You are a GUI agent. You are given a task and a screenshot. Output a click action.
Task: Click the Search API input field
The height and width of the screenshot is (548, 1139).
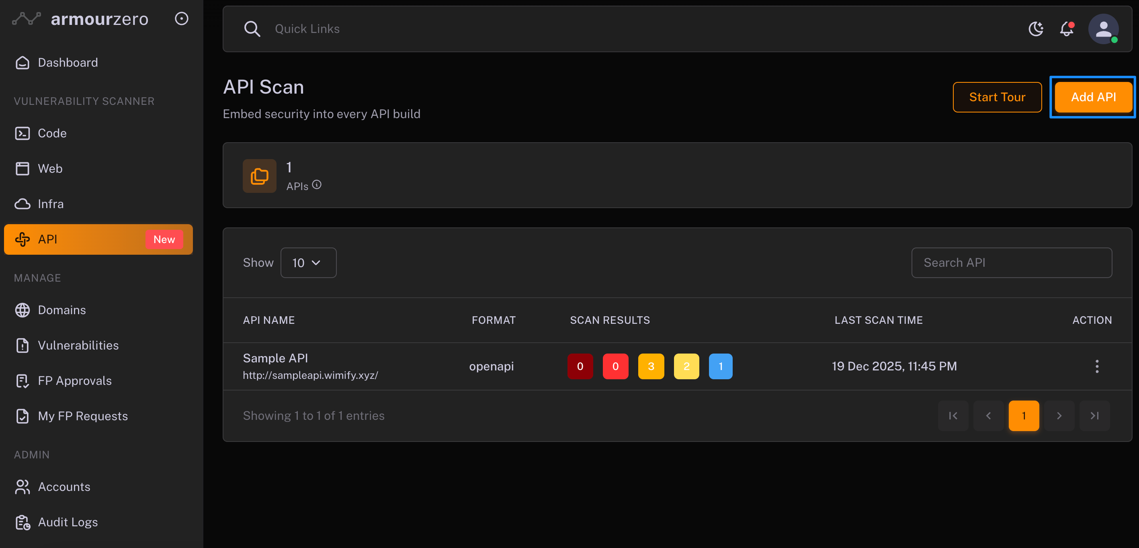pos(1012,263)
